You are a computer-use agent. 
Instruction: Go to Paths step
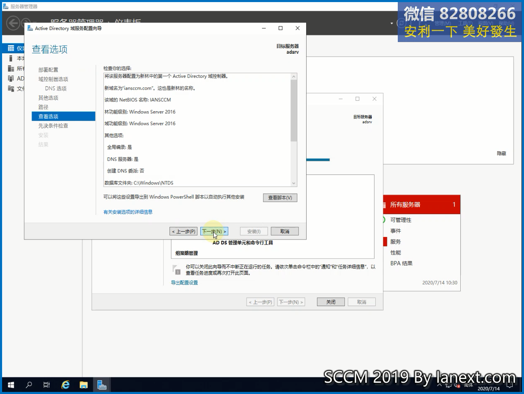click(x=43, y=107)
